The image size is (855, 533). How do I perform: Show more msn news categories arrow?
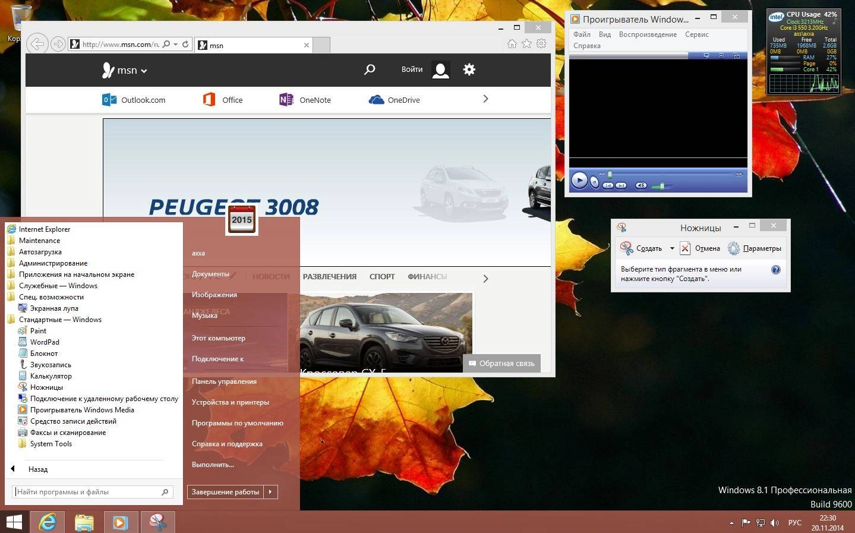[x=485, y=279]
